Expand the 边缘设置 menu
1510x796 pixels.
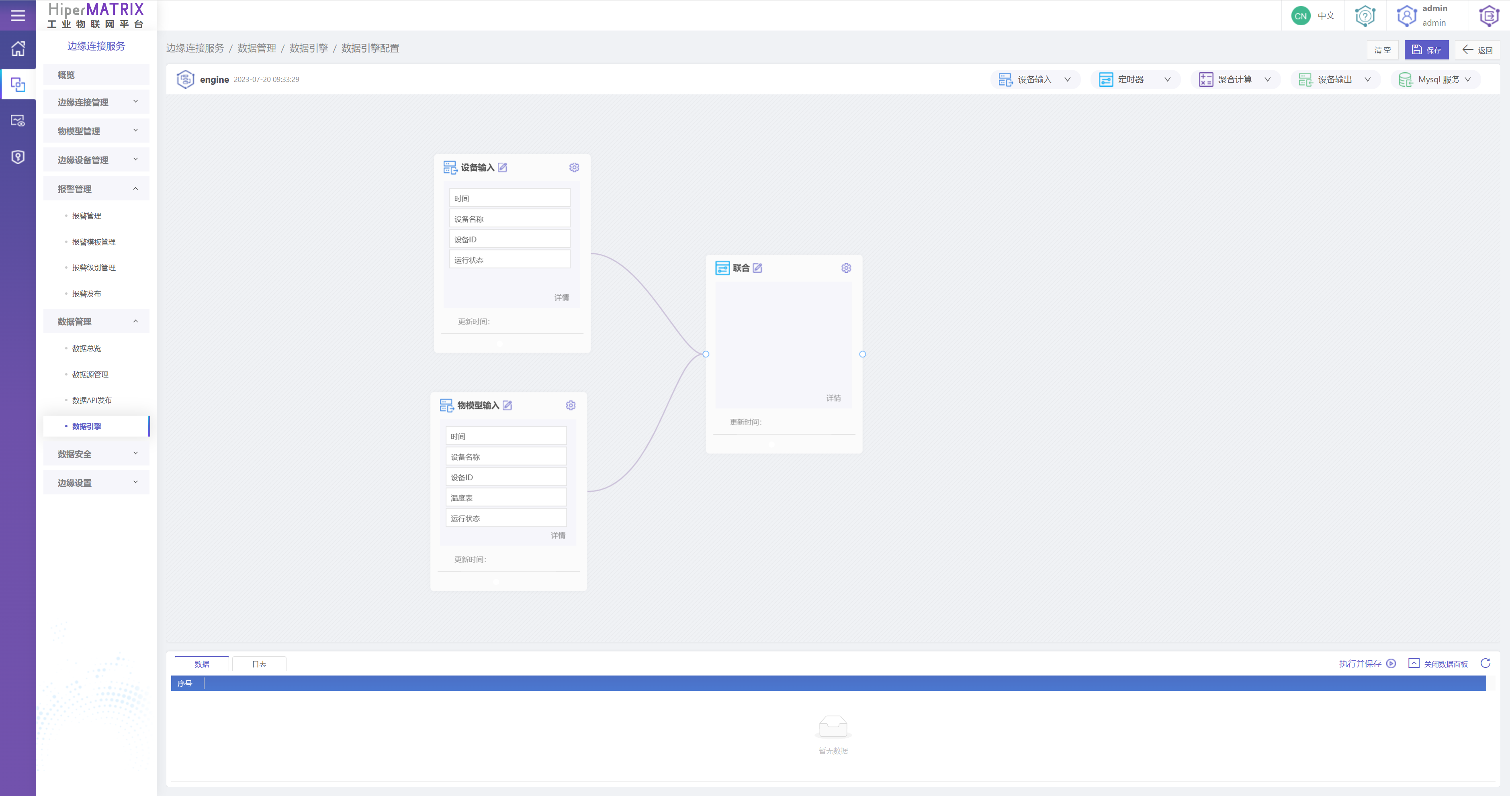click(x=96, y=482)
